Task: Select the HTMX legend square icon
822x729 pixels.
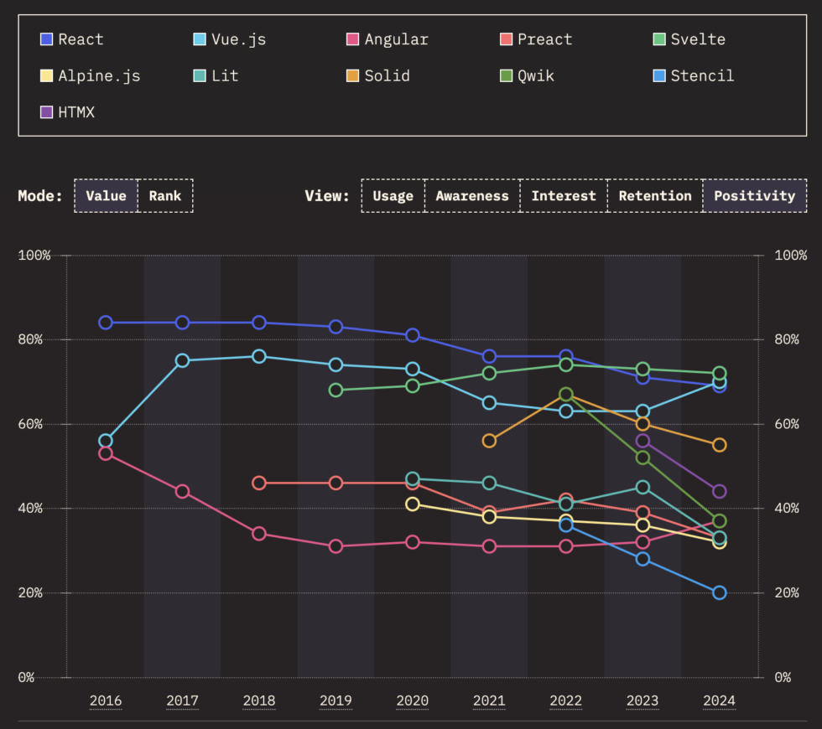Action: [x=47, y=112]
